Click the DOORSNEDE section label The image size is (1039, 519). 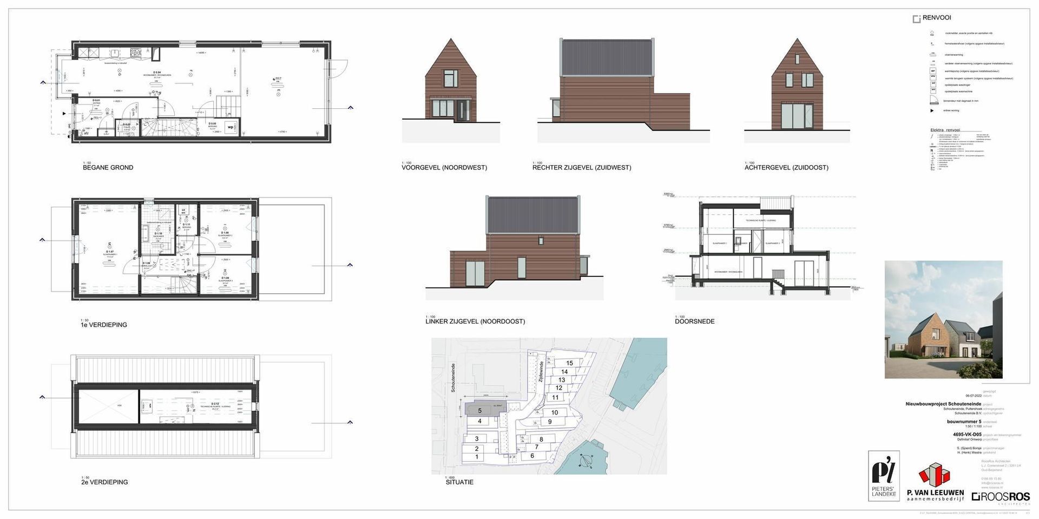tap(694, 321)
